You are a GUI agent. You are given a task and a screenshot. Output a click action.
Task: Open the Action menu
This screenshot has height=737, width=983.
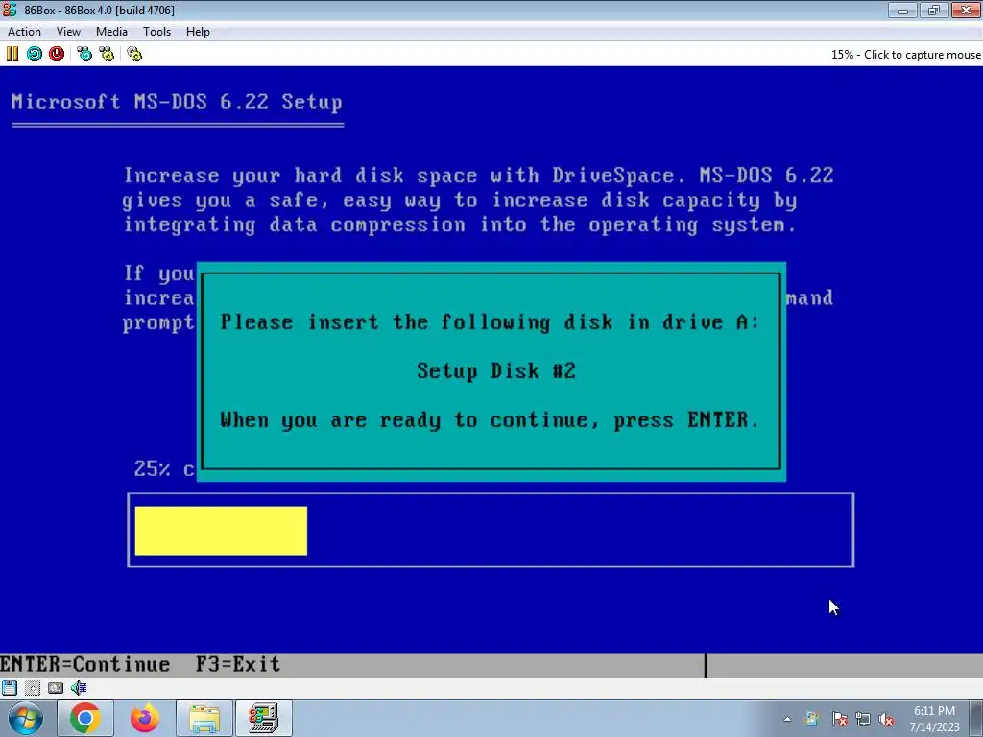tap(24, 32)
